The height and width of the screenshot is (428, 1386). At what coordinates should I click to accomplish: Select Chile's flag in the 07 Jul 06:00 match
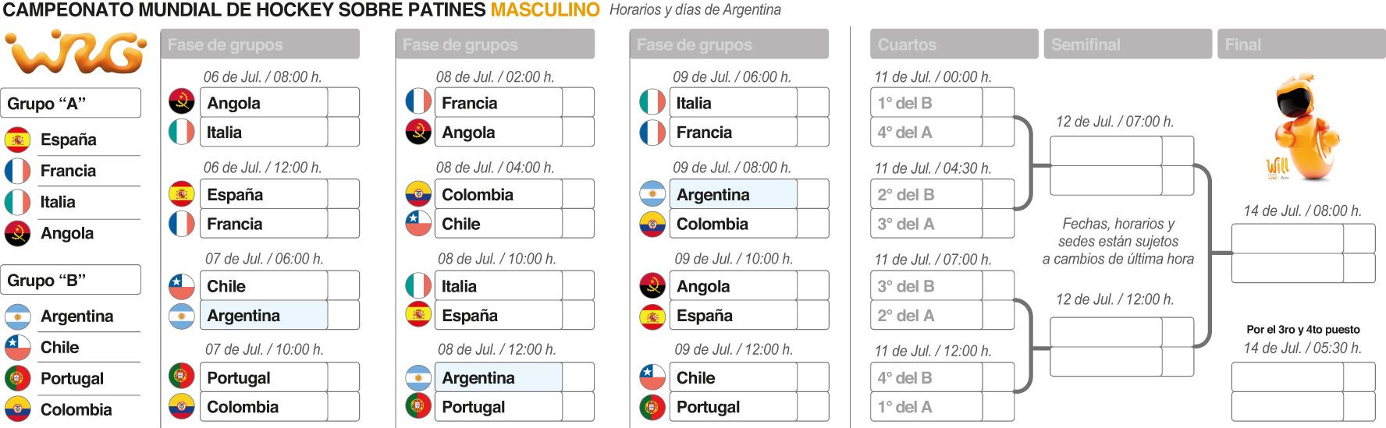coord(182,286)
